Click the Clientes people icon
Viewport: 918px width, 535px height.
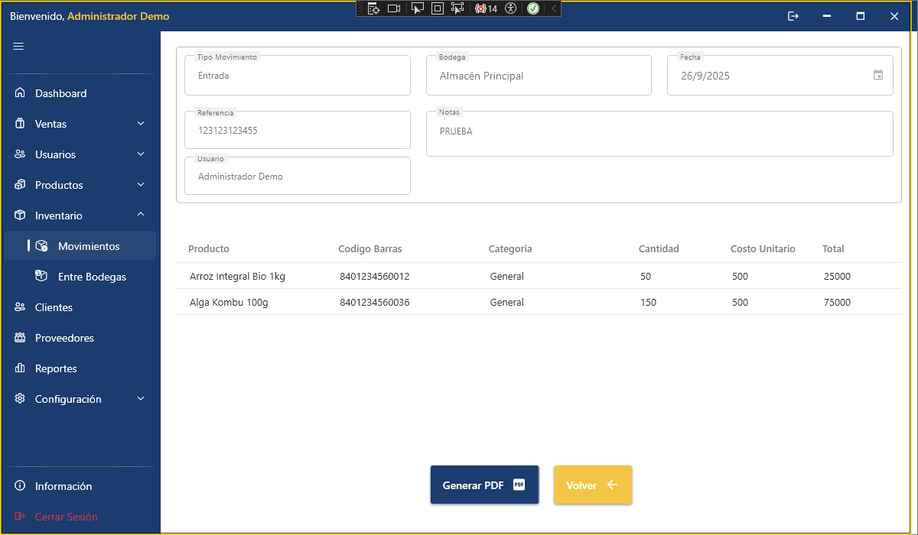click(x=20, y=307)
